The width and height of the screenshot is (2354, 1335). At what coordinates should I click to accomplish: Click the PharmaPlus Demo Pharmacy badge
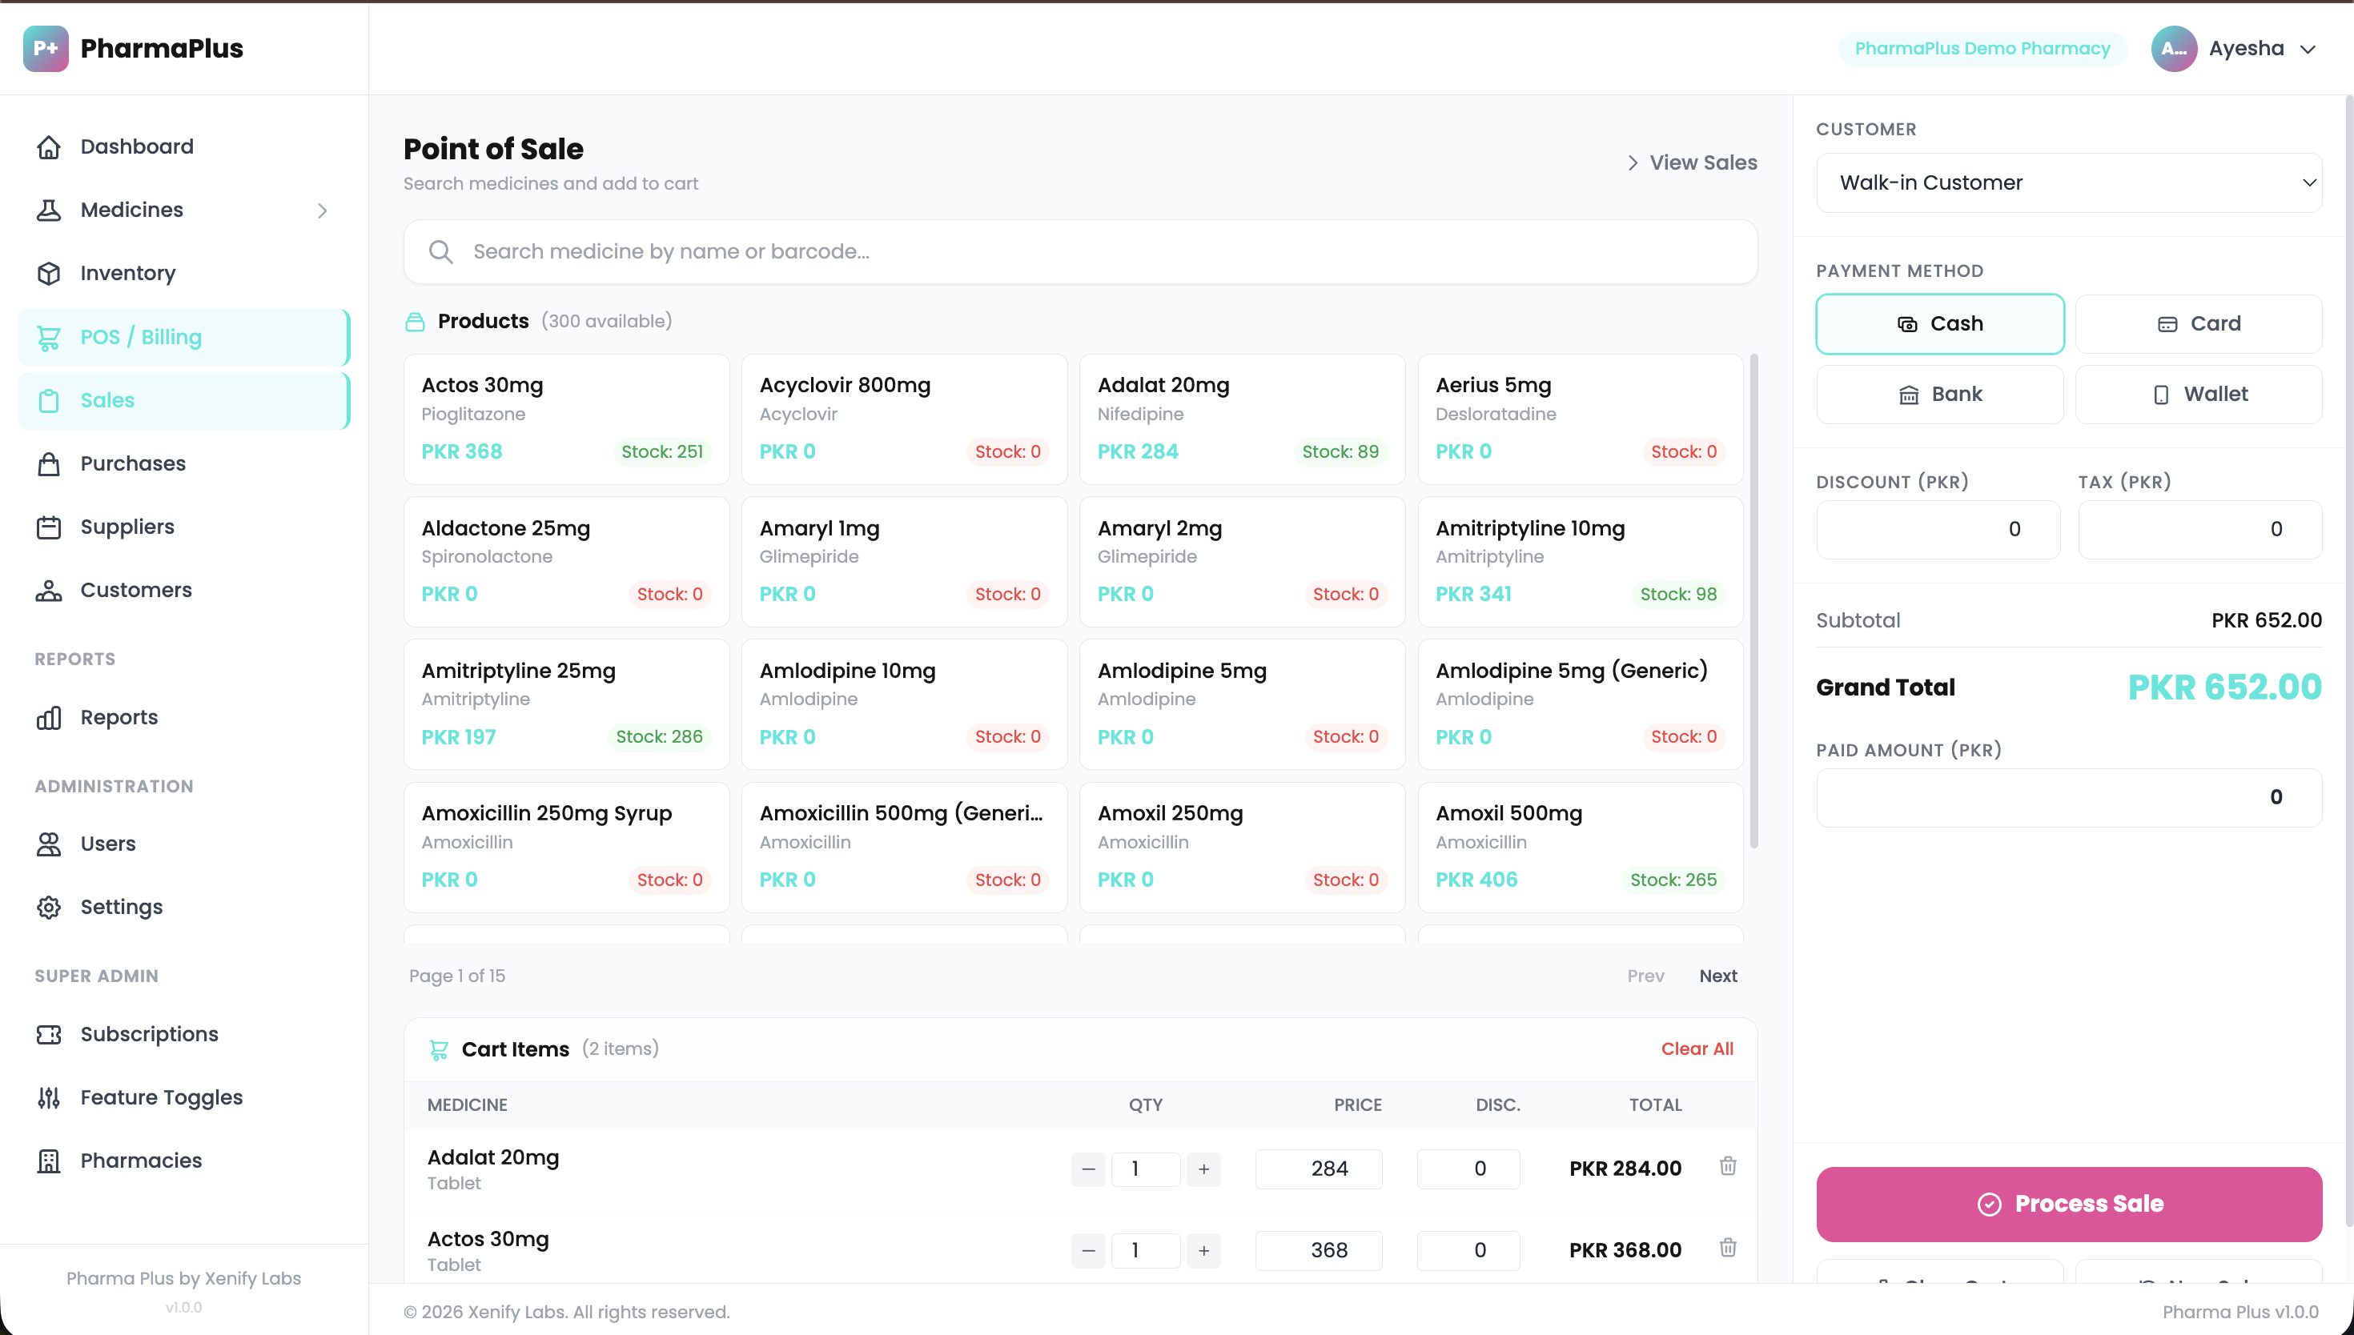pyautogui.click(x=1982, y=49)
